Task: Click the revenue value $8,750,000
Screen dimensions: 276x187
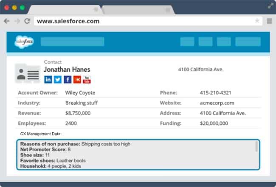Action: point(78,113)
